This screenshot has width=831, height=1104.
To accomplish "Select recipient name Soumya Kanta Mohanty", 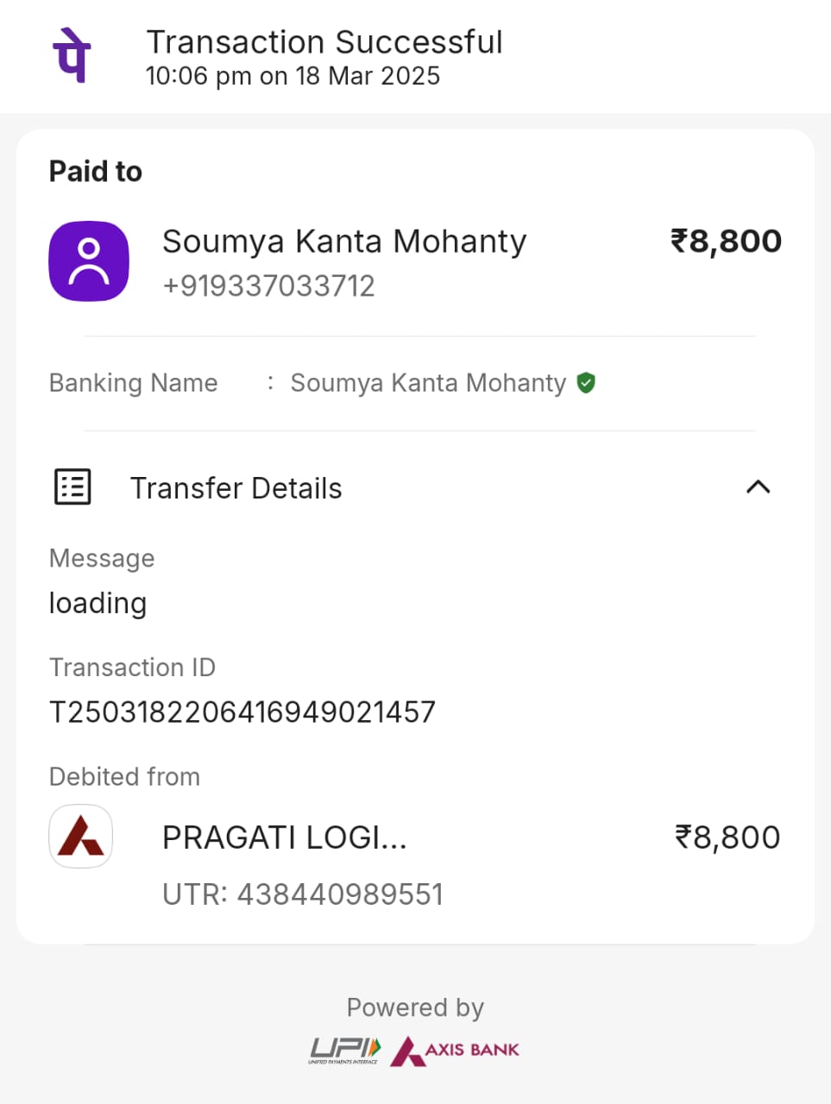I will point(344,241).
